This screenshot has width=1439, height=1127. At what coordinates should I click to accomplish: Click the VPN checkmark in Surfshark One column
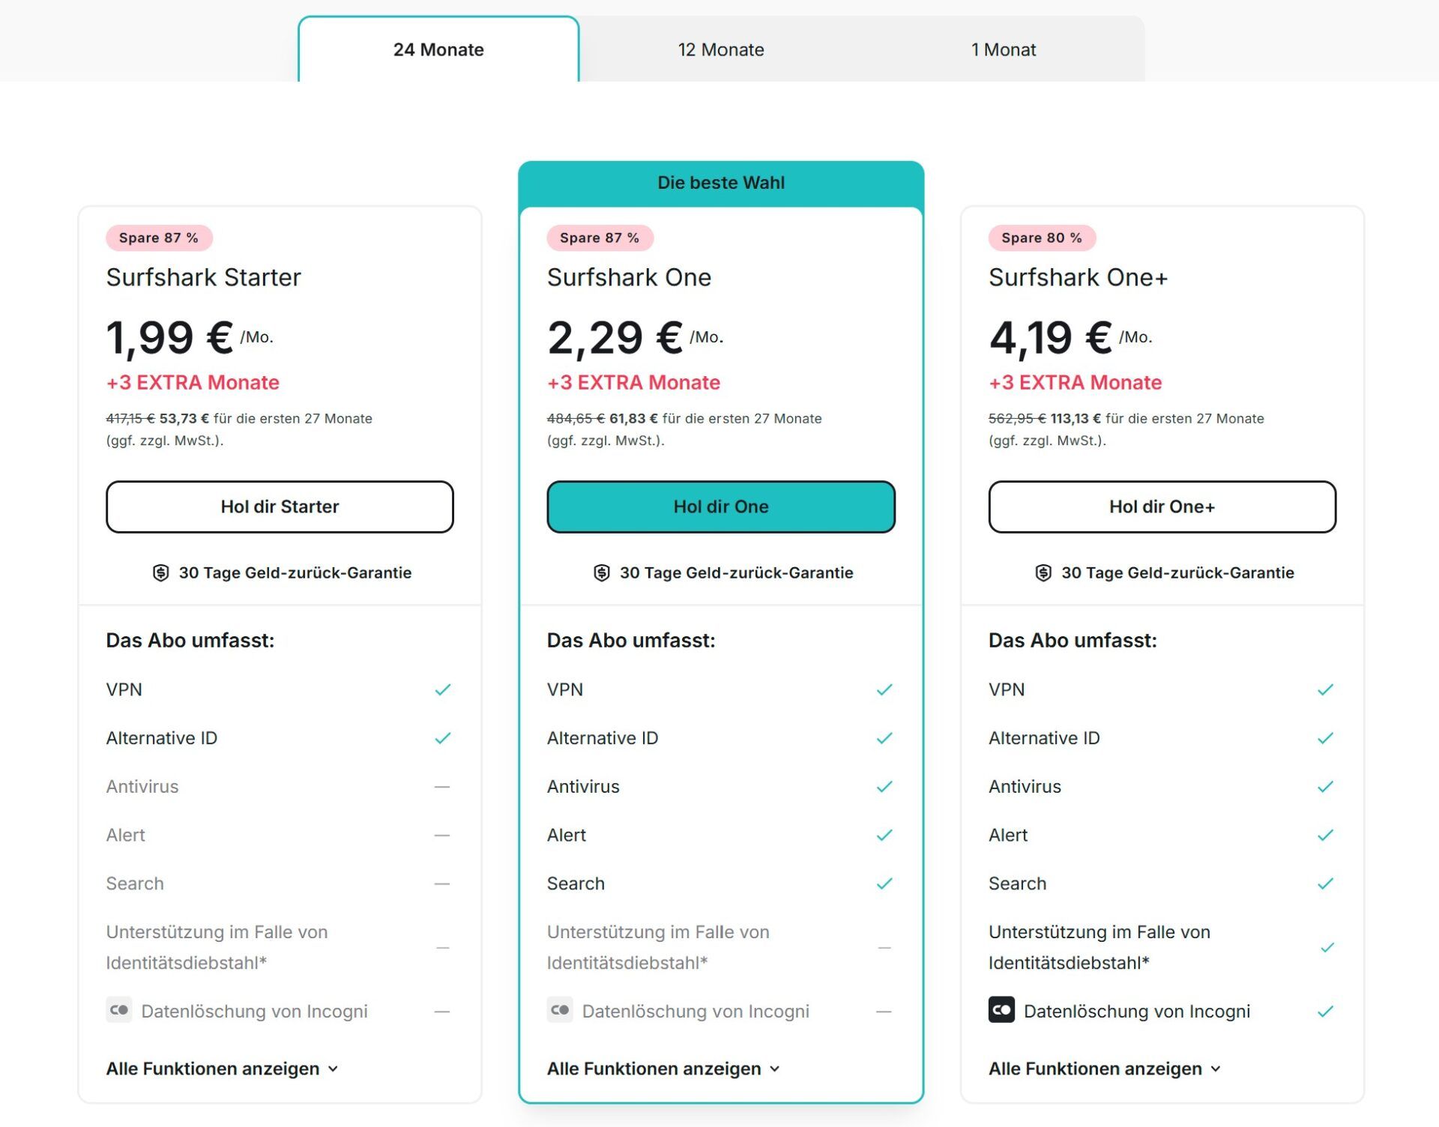click(x=884, y=689)
